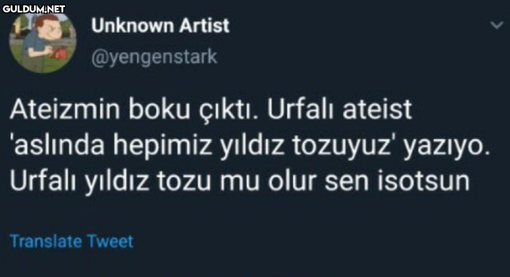Open the tweet options chevron menu
Screen dimensions: 510x277
[495, 25]
